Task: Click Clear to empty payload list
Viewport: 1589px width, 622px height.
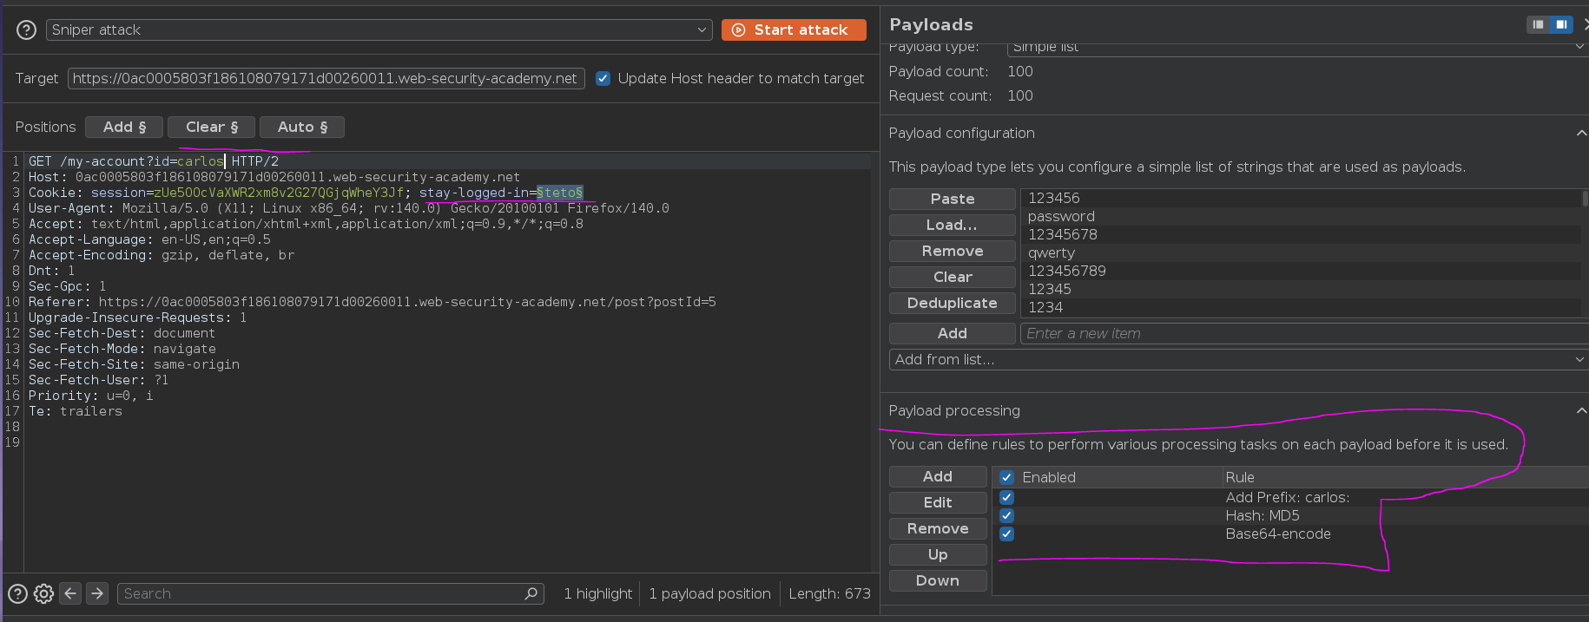Action: [x=953, y=277]
